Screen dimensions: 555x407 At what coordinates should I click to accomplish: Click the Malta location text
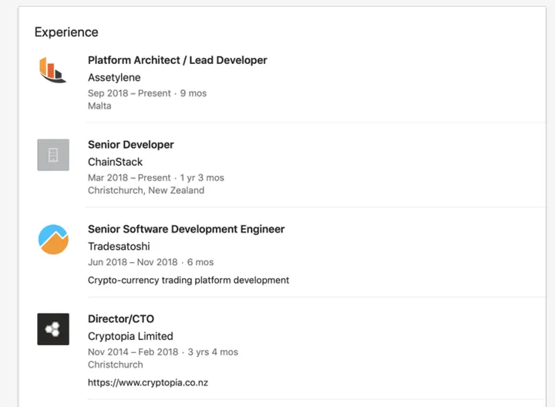coord(99,106)
